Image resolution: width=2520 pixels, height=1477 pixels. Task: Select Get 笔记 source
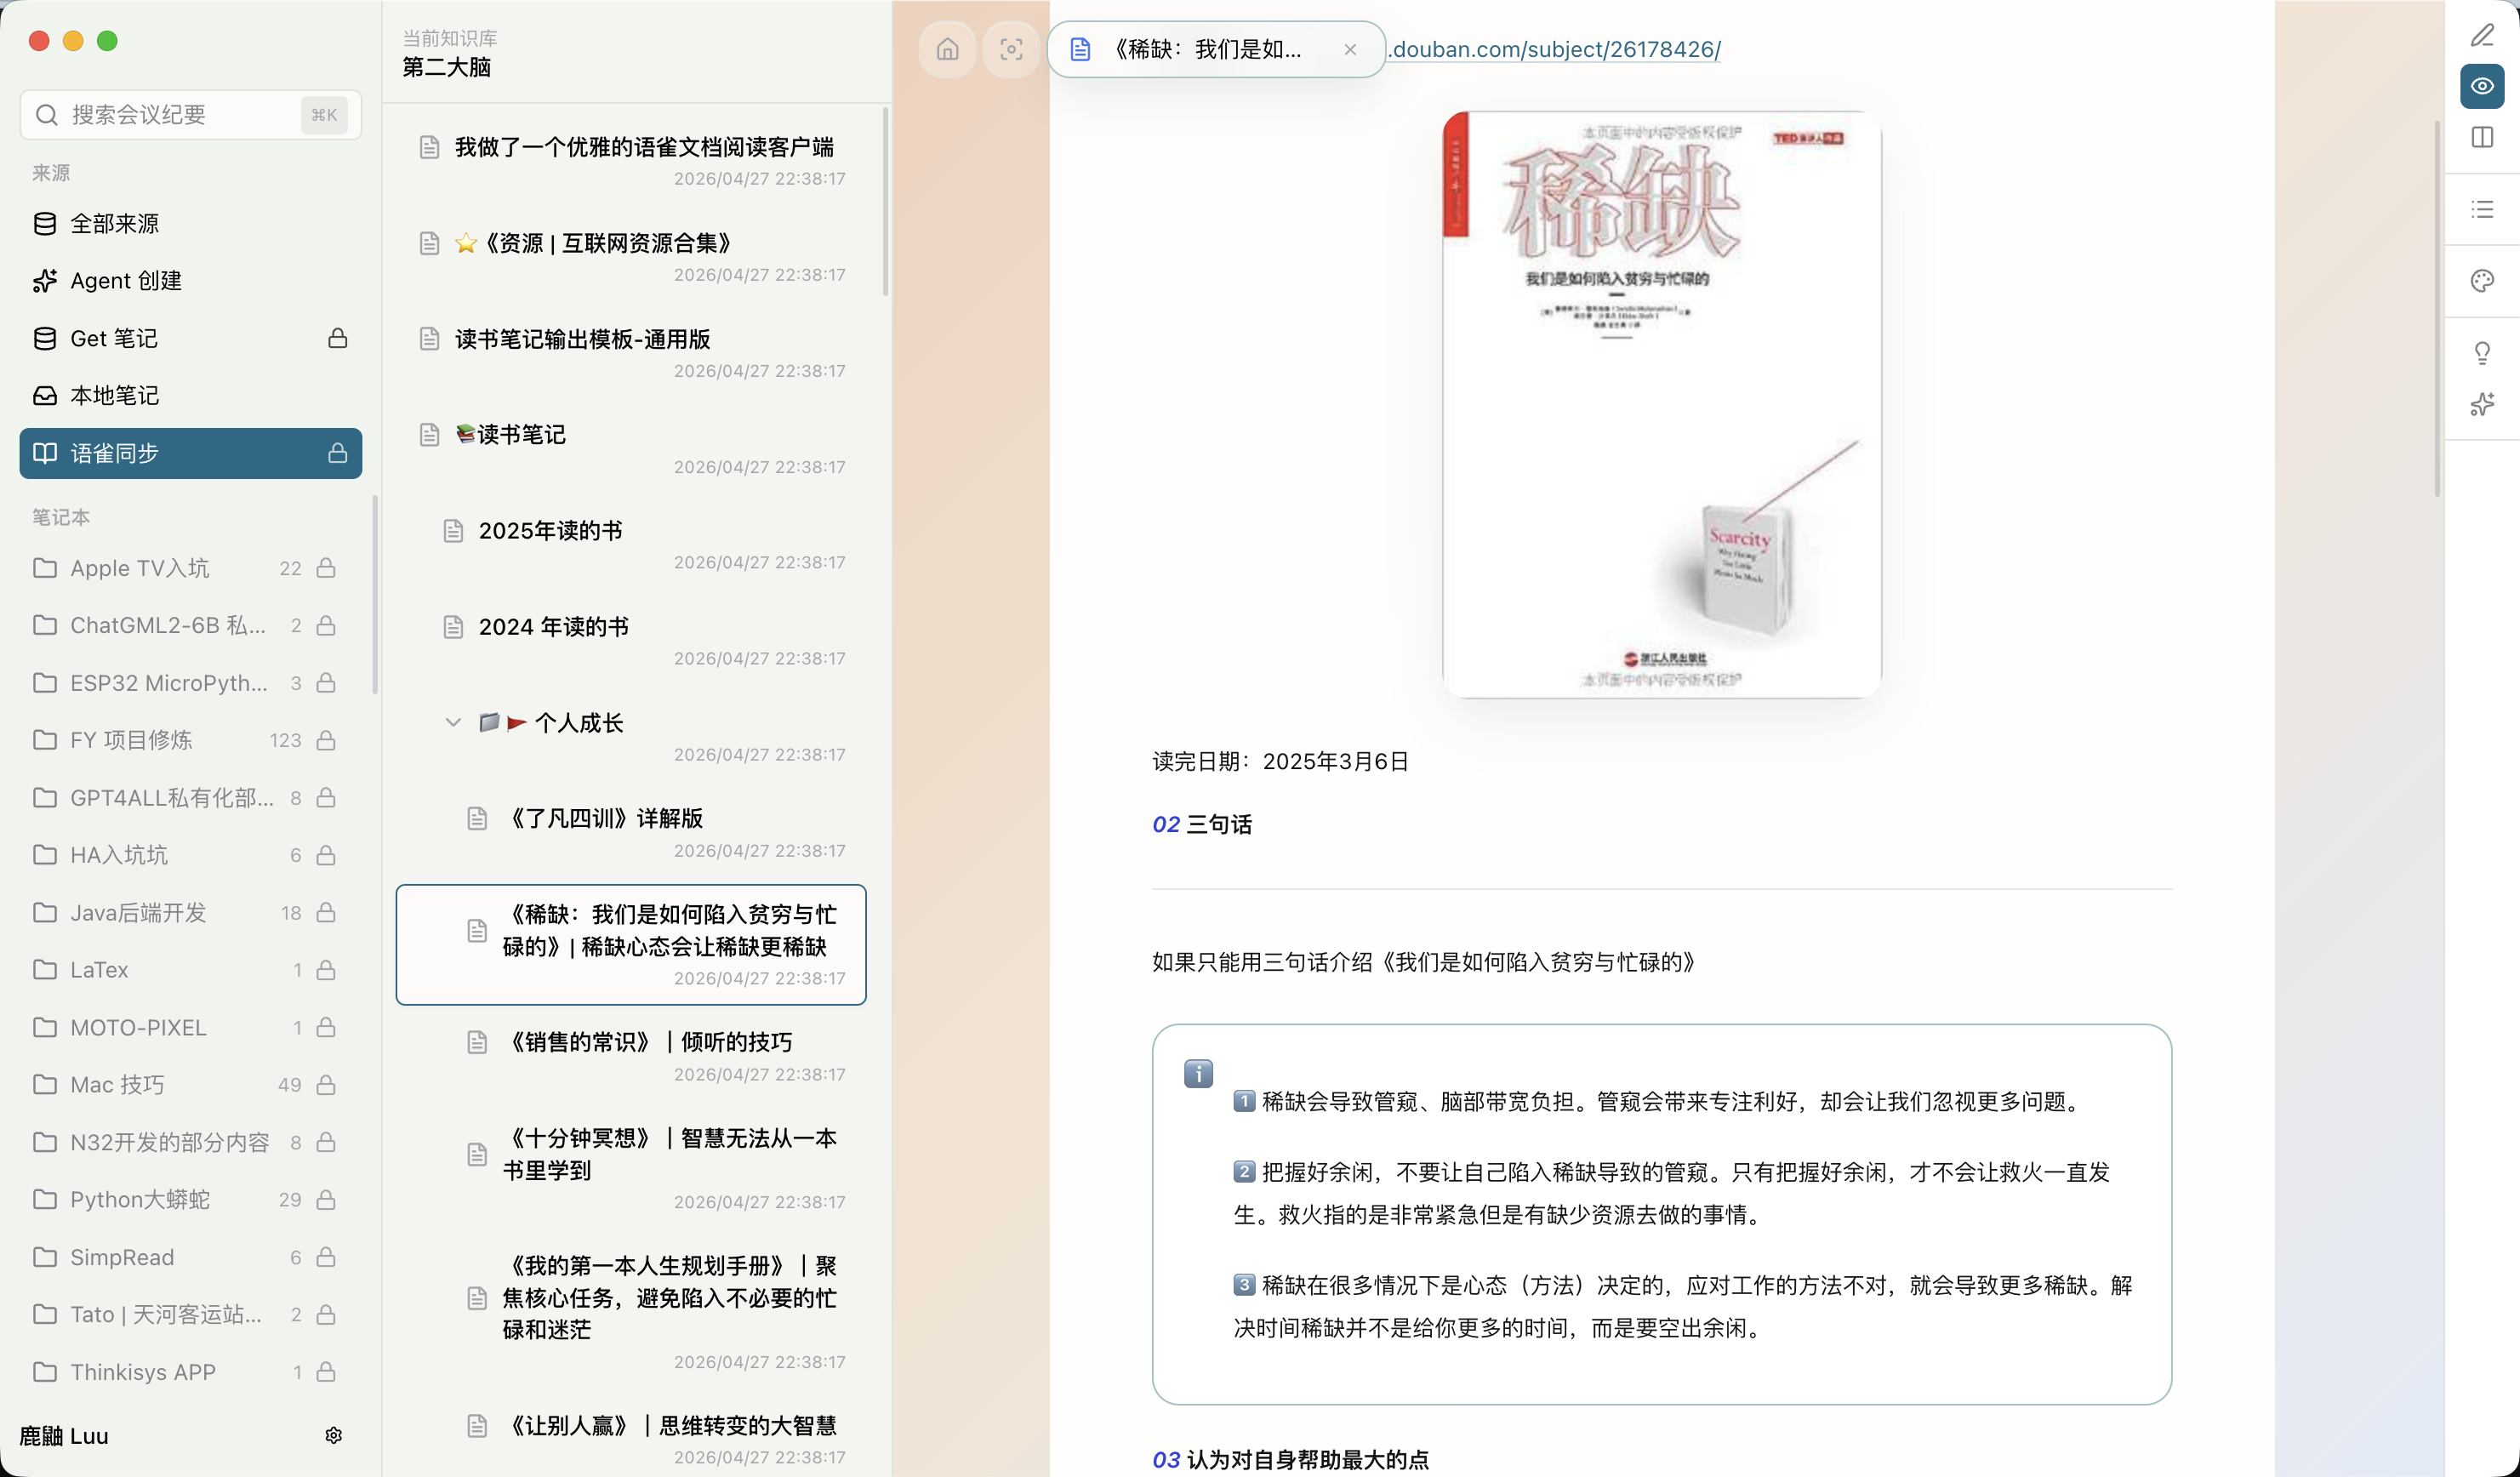[x=191, y=338]
